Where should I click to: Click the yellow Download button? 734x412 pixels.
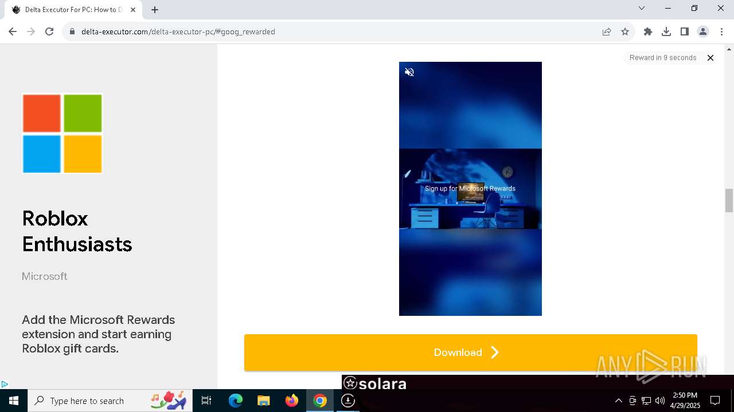coord(470,352)
